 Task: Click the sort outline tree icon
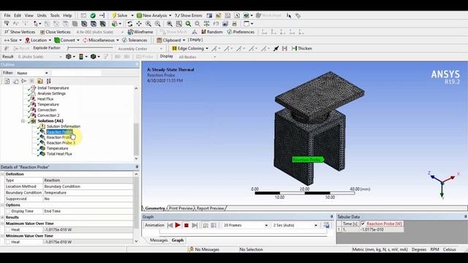click(49, 81)
